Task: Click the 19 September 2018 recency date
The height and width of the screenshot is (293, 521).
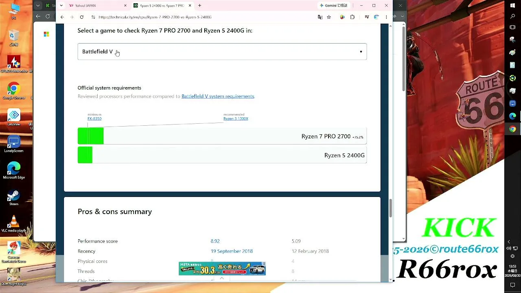Action: 232,251
